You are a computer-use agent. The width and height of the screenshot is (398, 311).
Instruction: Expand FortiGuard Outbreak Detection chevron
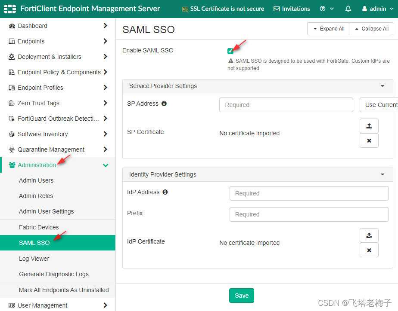coord(106,118)
